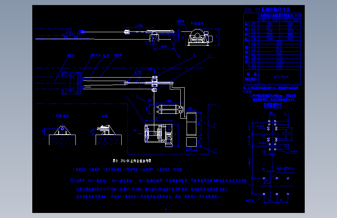Click the '305' value in the L2 row
This screenshot has height=218, width=337.
[290, 31]
